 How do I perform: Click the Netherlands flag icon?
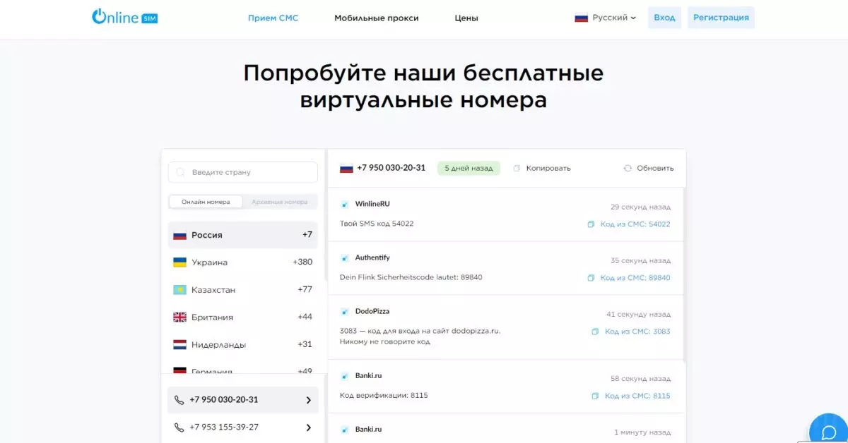179,345
